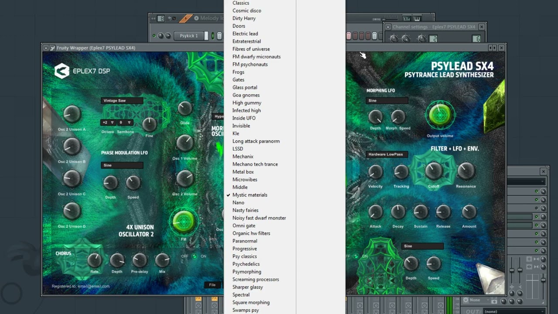Image resolution: width=558 pixels, height=314 pixels.
Task: Click the plus icon beside the Melody pattern name
Action: [196, 18]
